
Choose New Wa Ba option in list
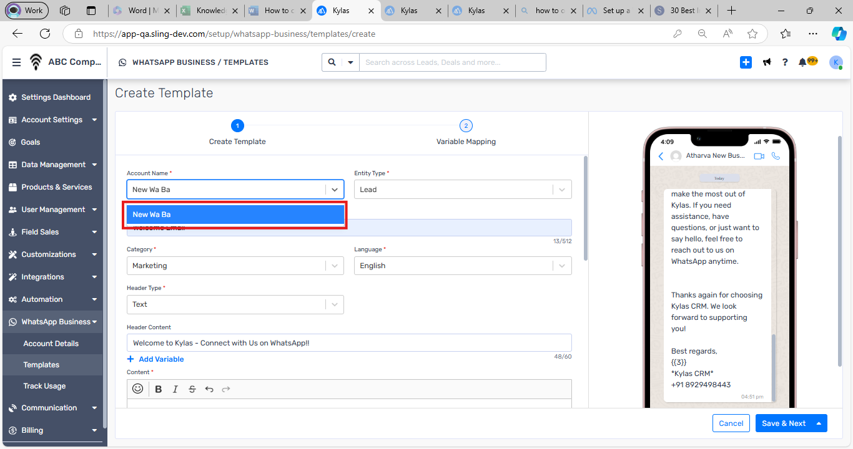tap(235, 215)
